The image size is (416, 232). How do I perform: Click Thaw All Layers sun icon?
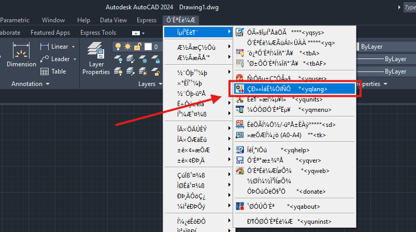click(x=144, y=71)
